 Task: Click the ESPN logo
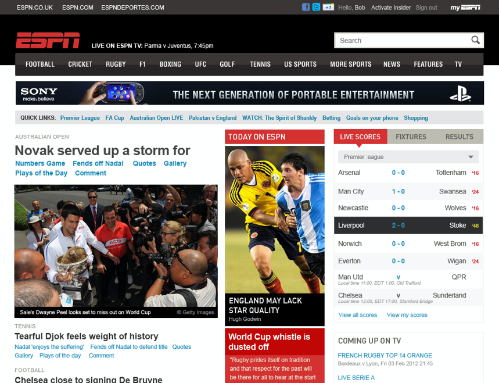point(48,40)
